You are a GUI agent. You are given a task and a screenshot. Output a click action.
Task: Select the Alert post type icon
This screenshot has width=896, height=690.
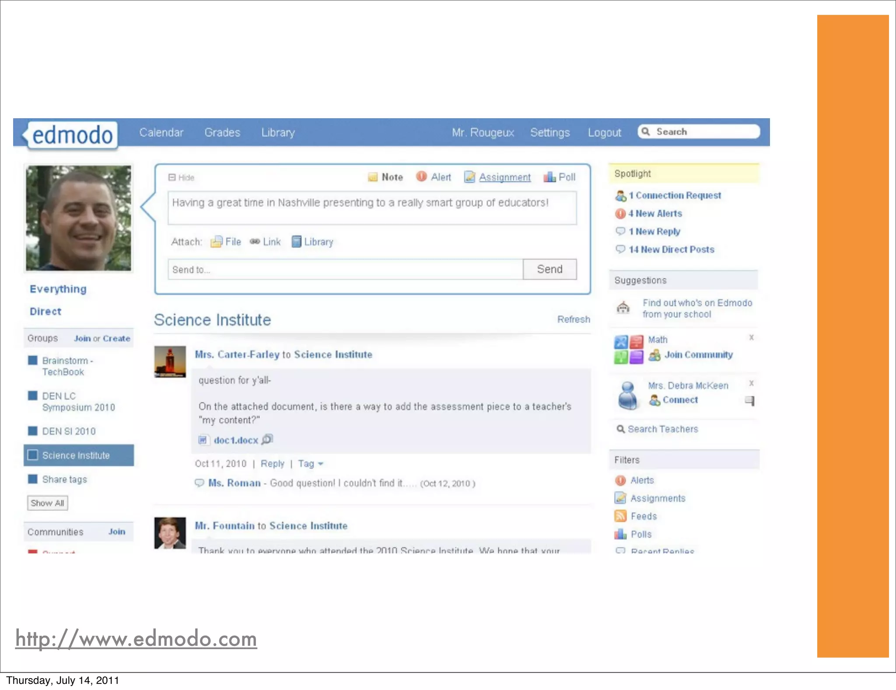[421, 176]
